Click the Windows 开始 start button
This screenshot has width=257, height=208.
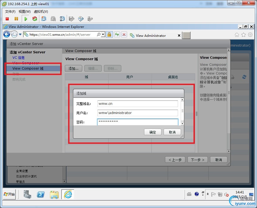(9, 194)
